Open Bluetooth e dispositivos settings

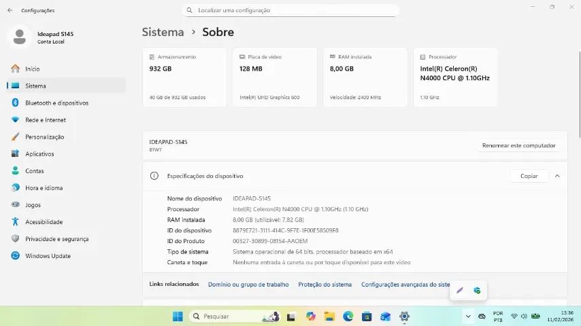point(66,103)
